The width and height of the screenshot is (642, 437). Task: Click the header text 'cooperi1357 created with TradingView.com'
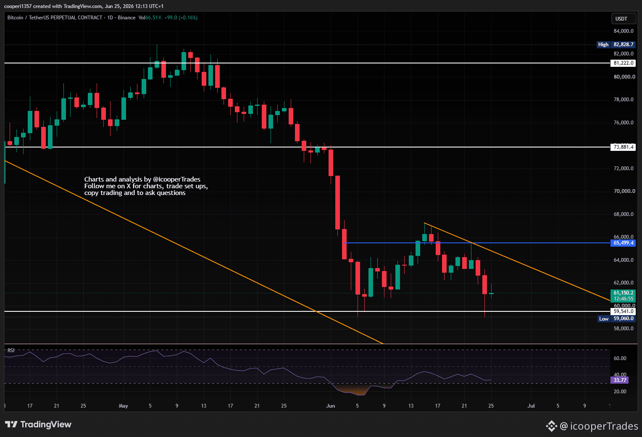54,6
